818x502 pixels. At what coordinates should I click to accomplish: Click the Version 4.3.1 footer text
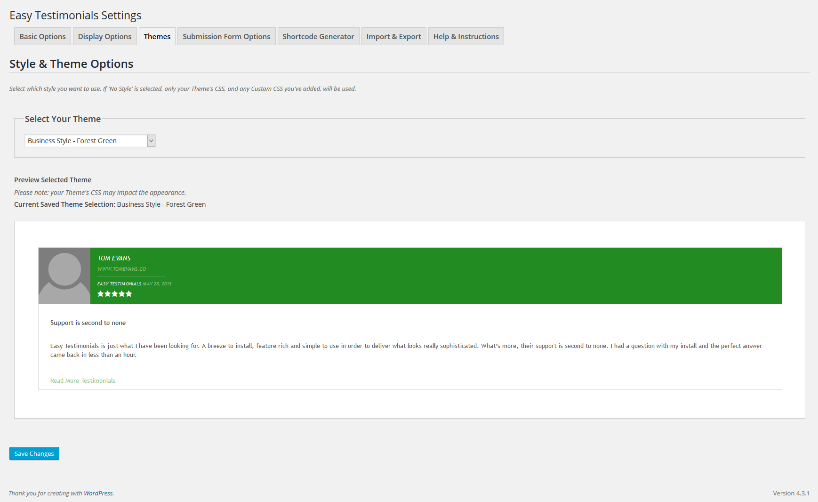pos(791,494)
